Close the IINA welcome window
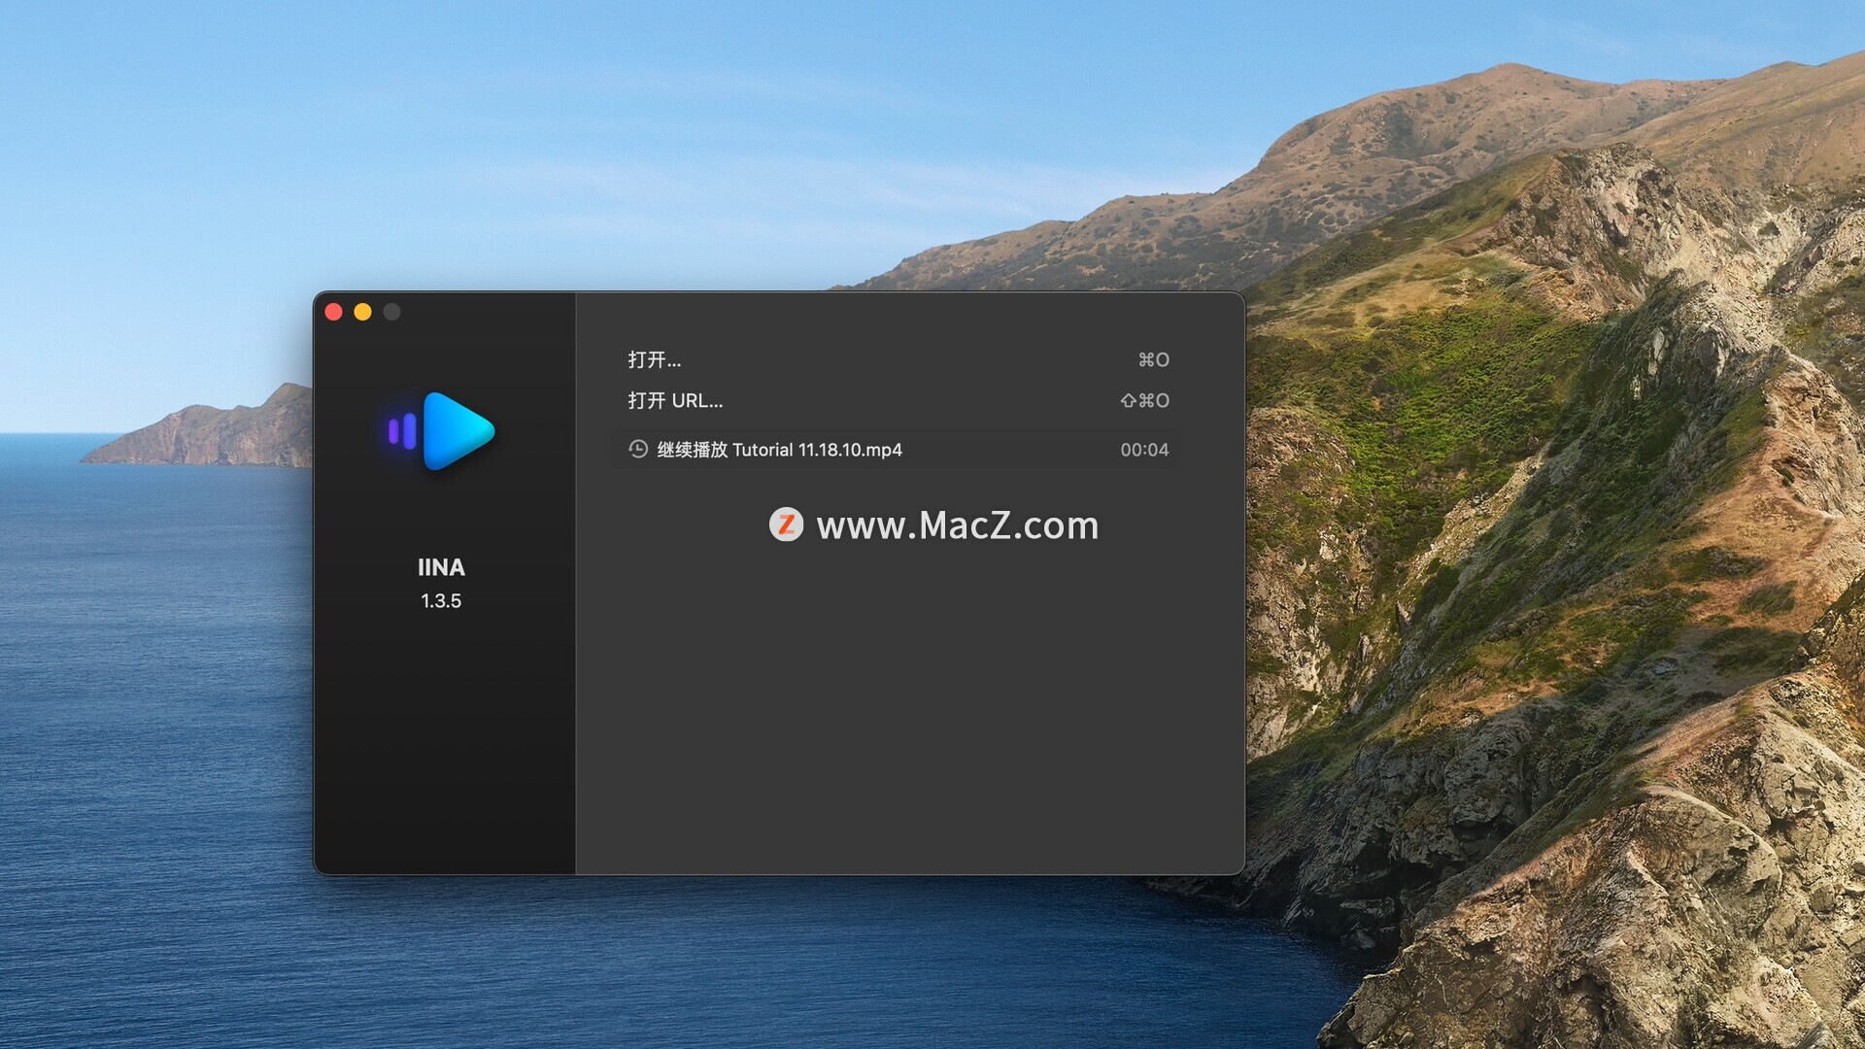The image size is (1865, 1049). tap(334, 312)
